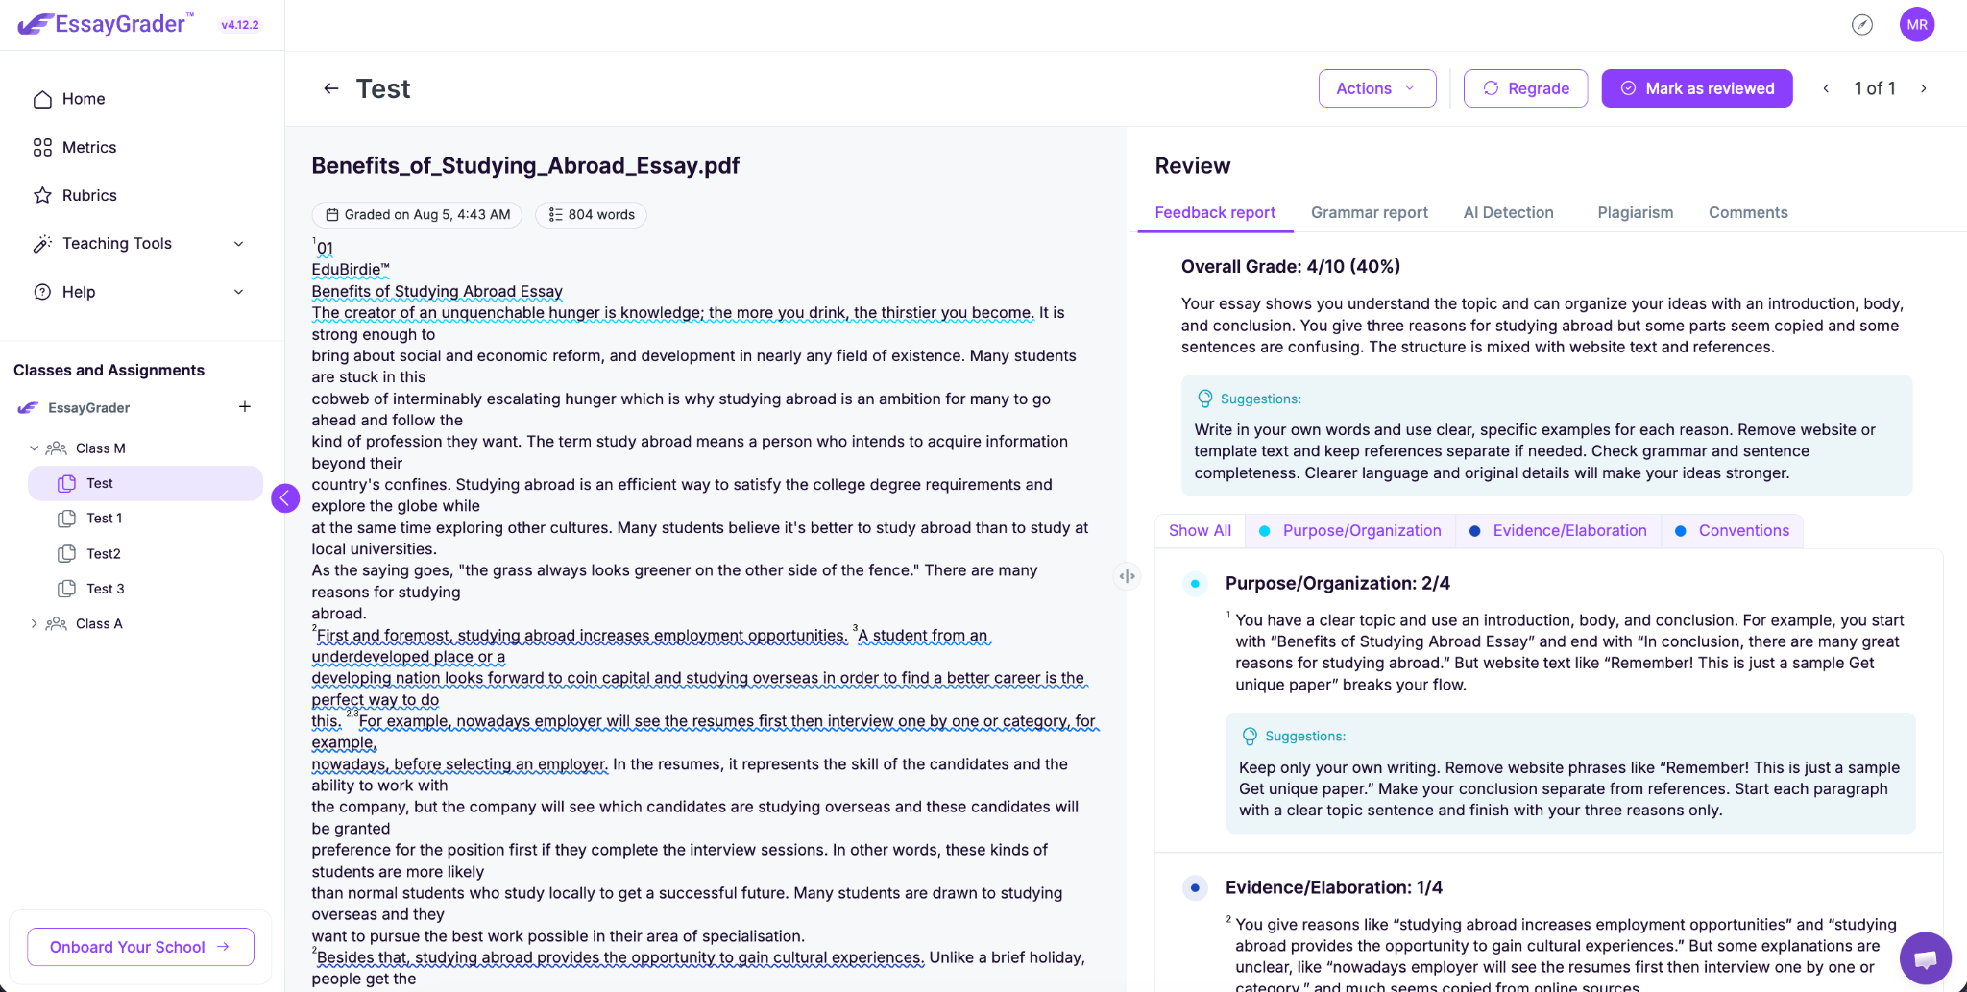1967x992 pixels.
Task: Open Rubrics page
Action: 89,195
